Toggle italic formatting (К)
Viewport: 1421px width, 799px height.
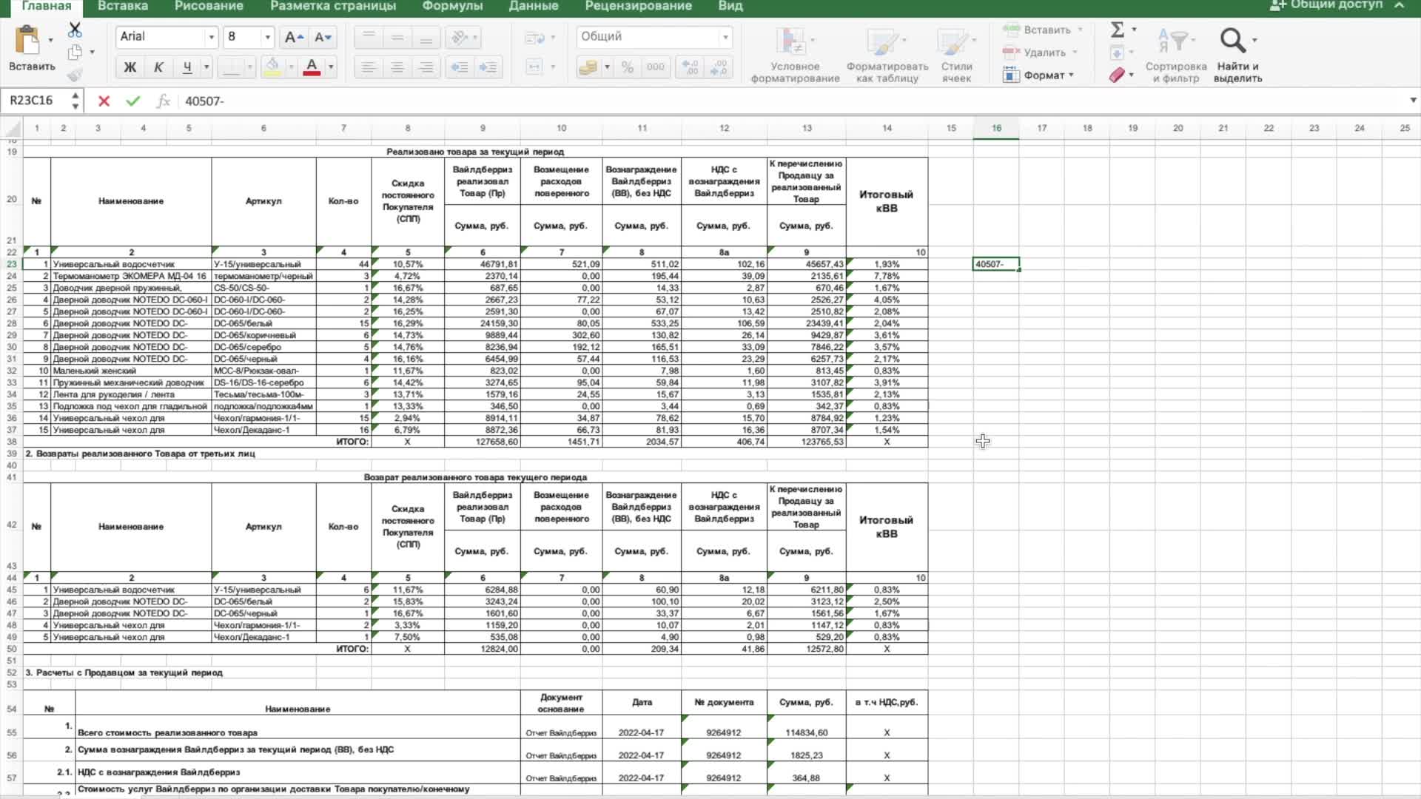pos(158,67)
